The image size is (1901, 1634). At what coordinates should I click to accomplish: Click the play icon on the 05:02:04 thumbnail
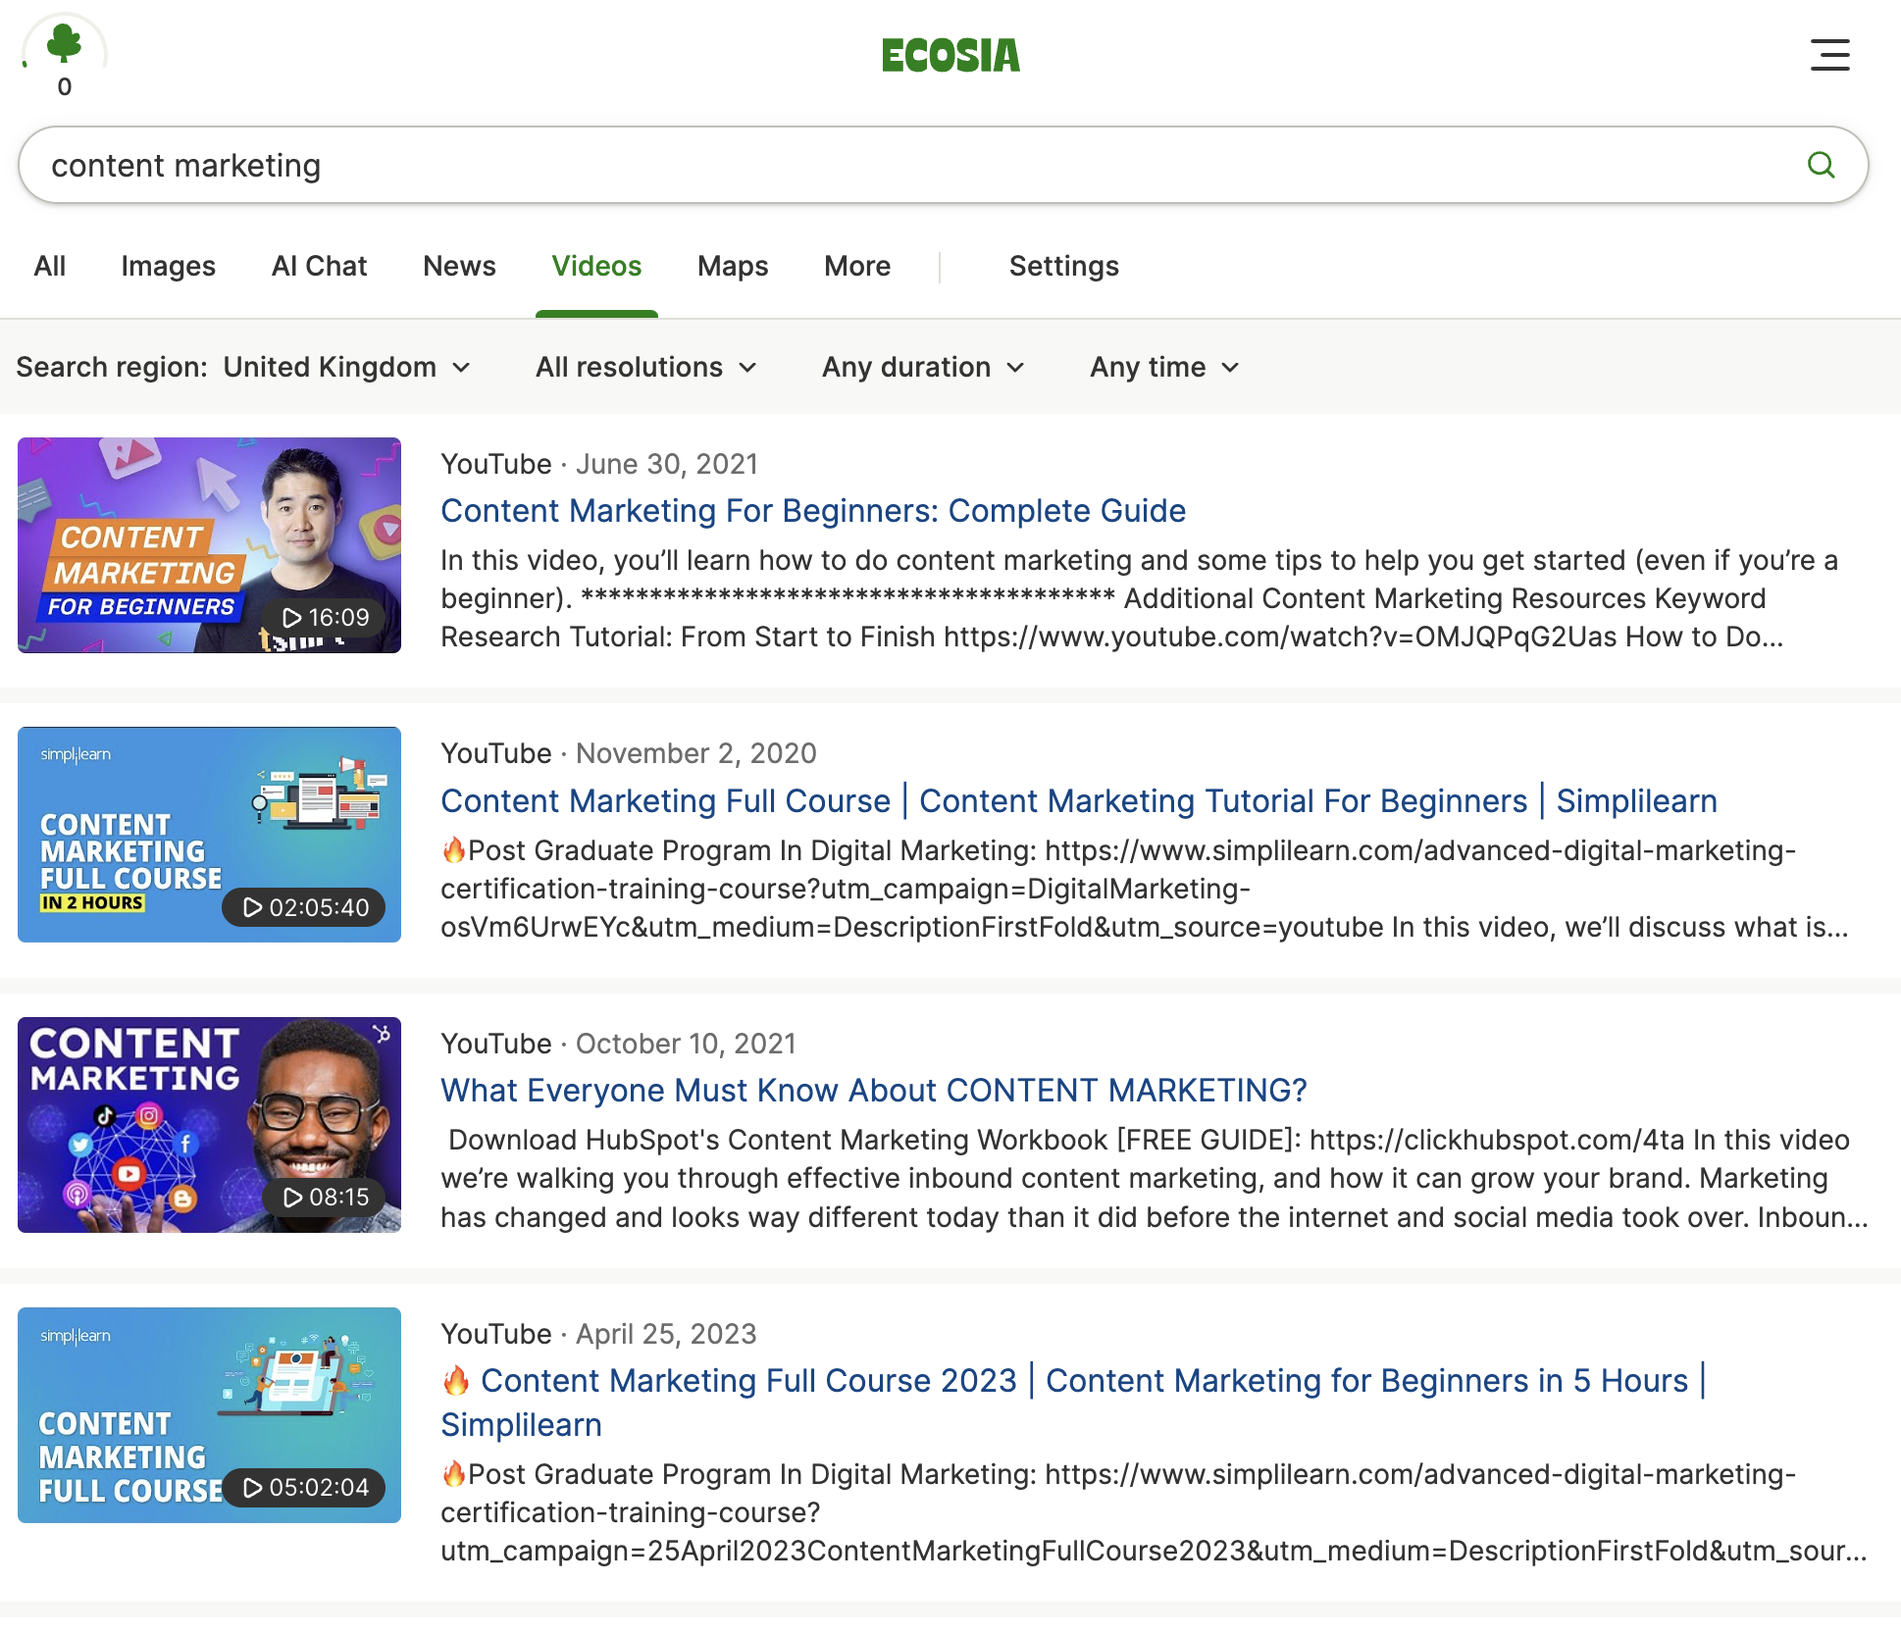pyautogui.click(x=255, y=1487)
